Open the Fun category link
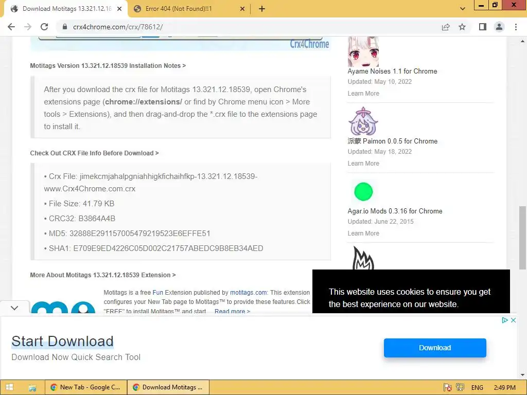The height and width of the screenshot is (395, 527). pyautogui.click(x=157, y=293)
